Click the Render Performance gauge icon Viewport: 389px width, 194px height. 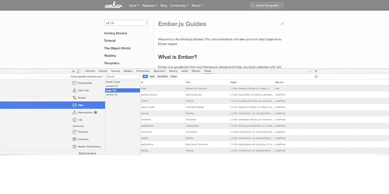click(x=74, y=147)
